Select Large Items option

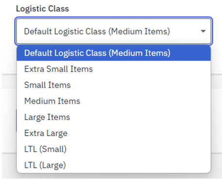coord(113,117)
